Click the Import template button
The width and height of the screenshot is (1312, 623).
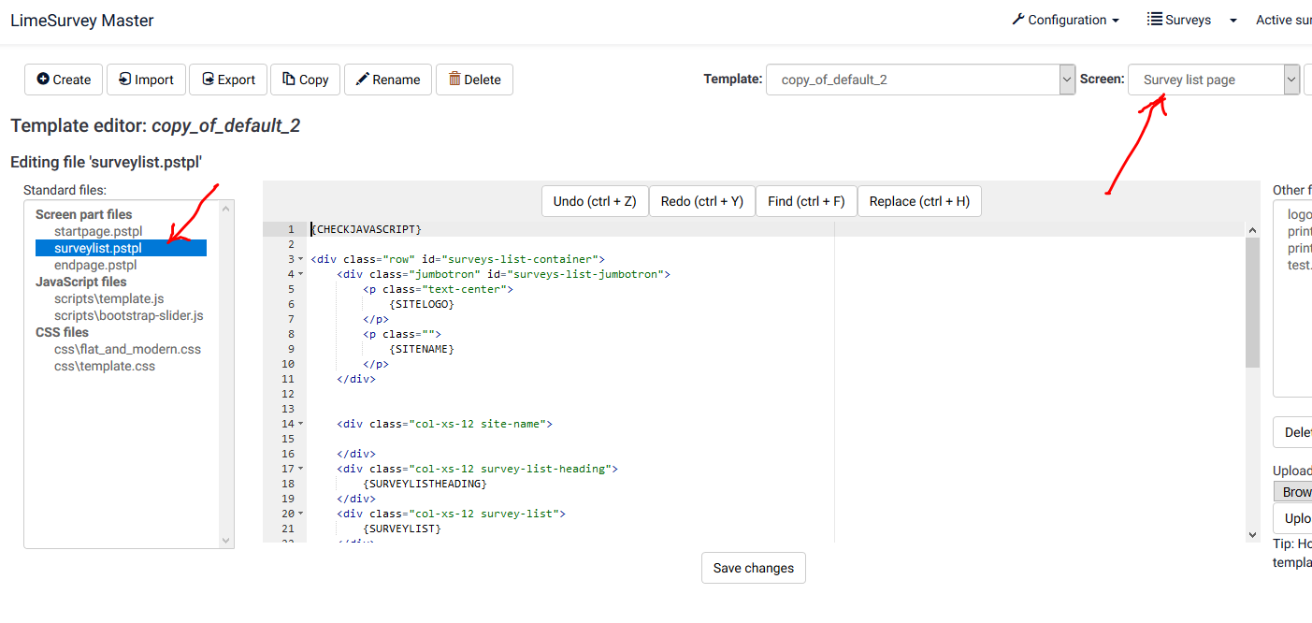point(146,80)
